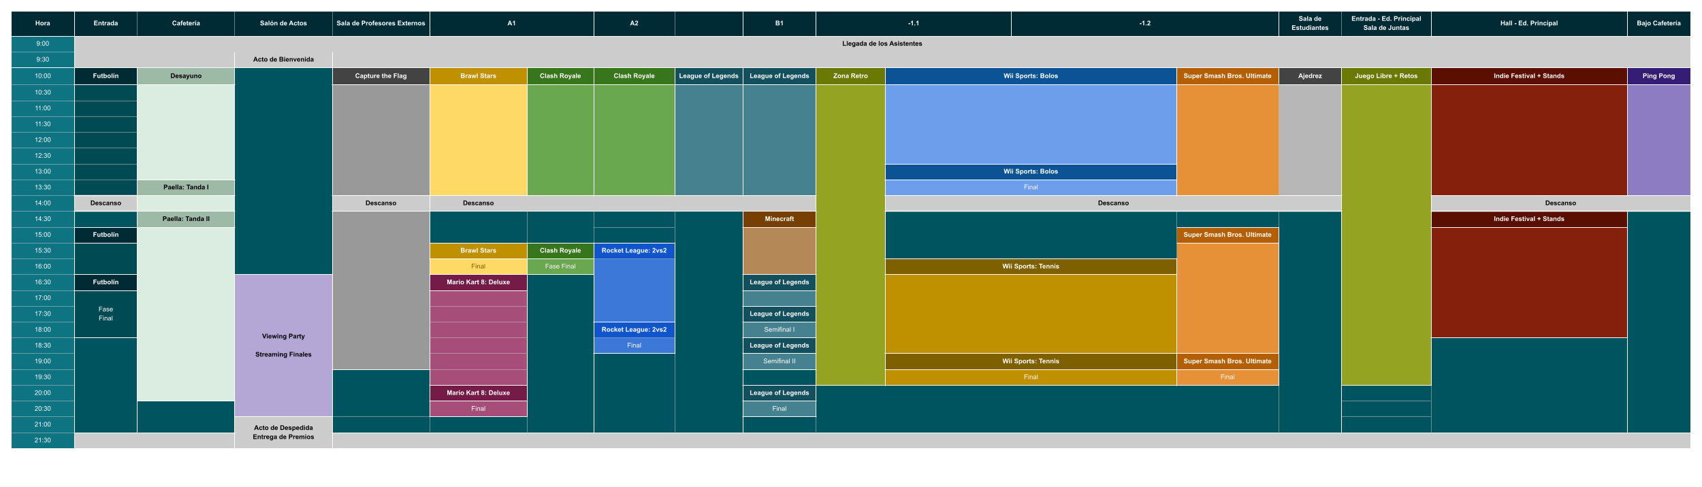Select Wii Sports: Bolos cell at 10:00
This screenshot has height=487, width=1702.
(x=1030, y=76)
